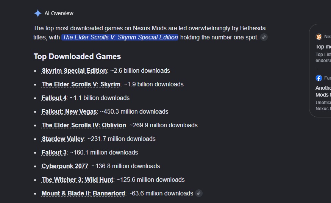Click the Facebook source icon
This screenshot has height=203, width=331.
[319, 78]
